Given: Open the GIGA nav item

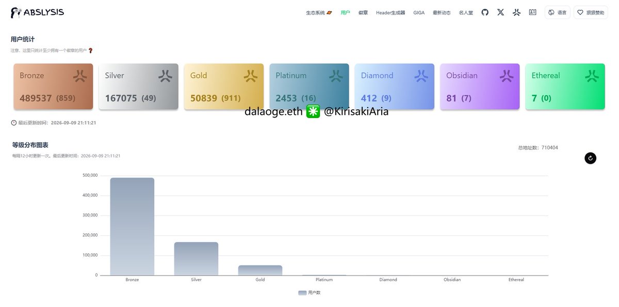Looking at the screenshot, I should pos(419,12).
